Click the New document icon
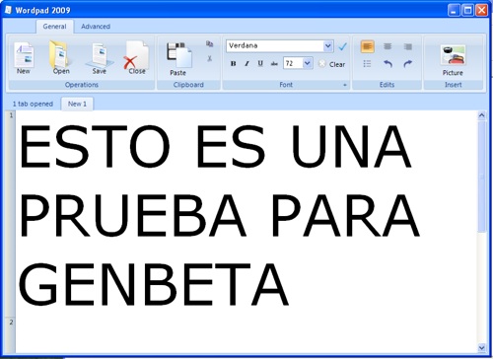493x359 pixels. pos(24,57)
